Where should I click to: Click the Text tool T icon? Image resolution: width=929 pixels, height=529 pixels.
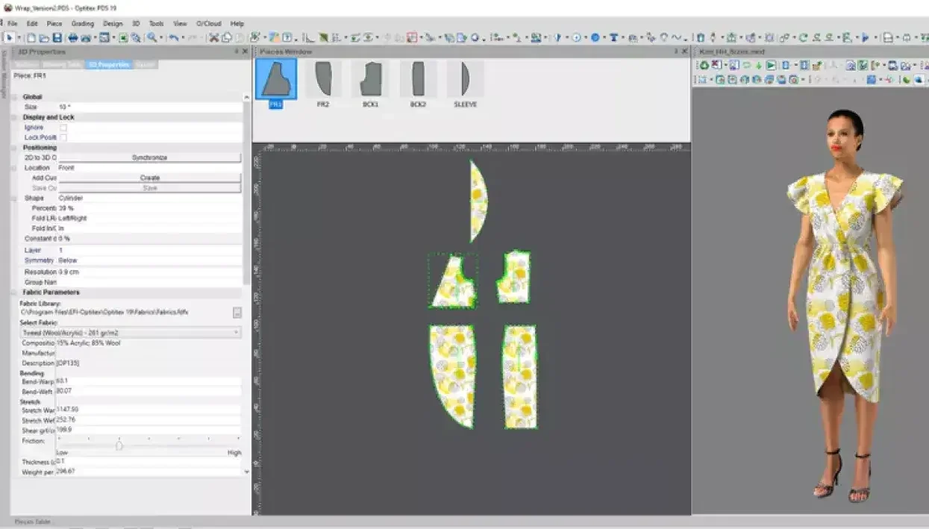point(613,37)
